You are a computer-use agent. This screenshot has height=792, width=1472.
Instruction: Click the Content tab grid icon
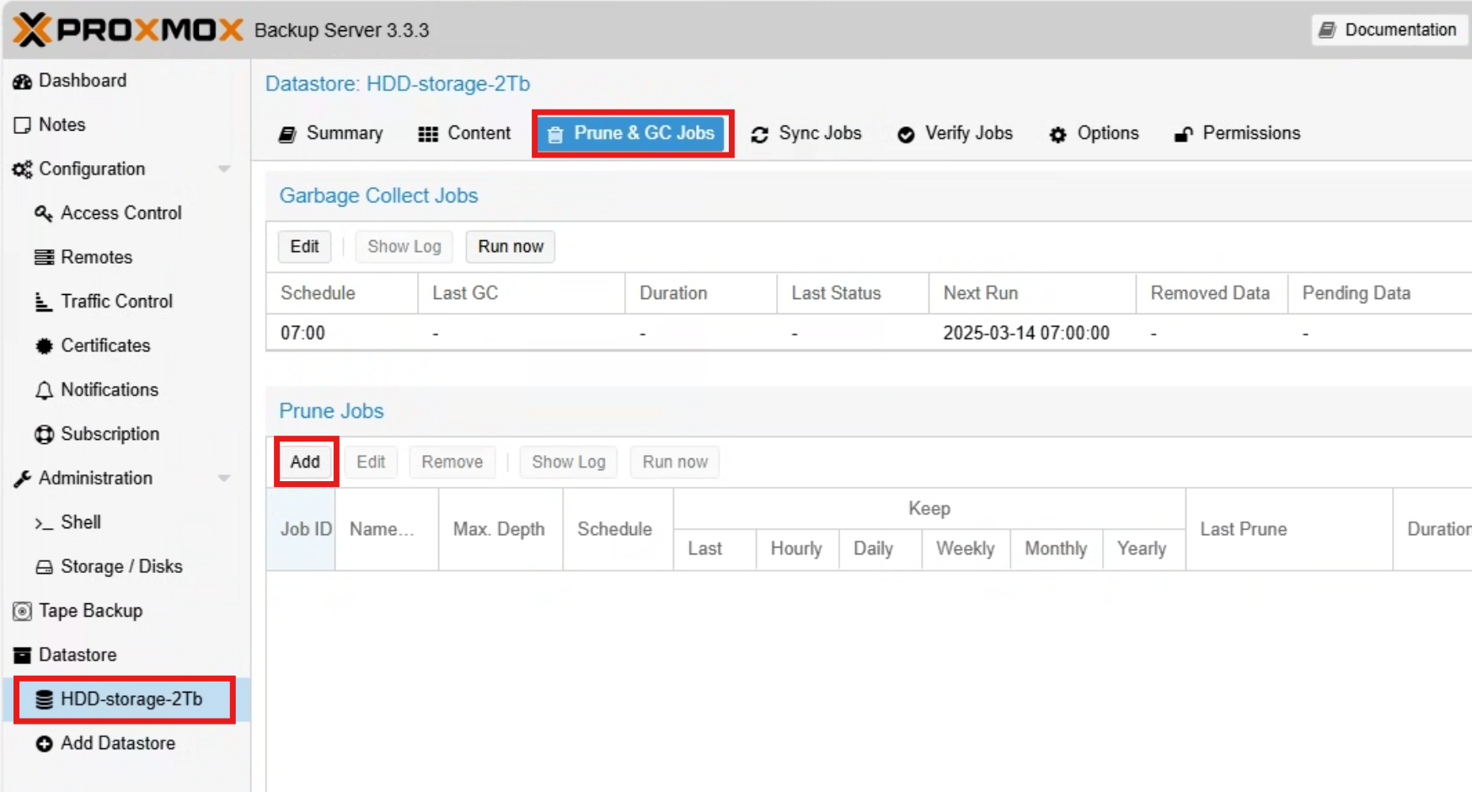[x=428, y=134]
